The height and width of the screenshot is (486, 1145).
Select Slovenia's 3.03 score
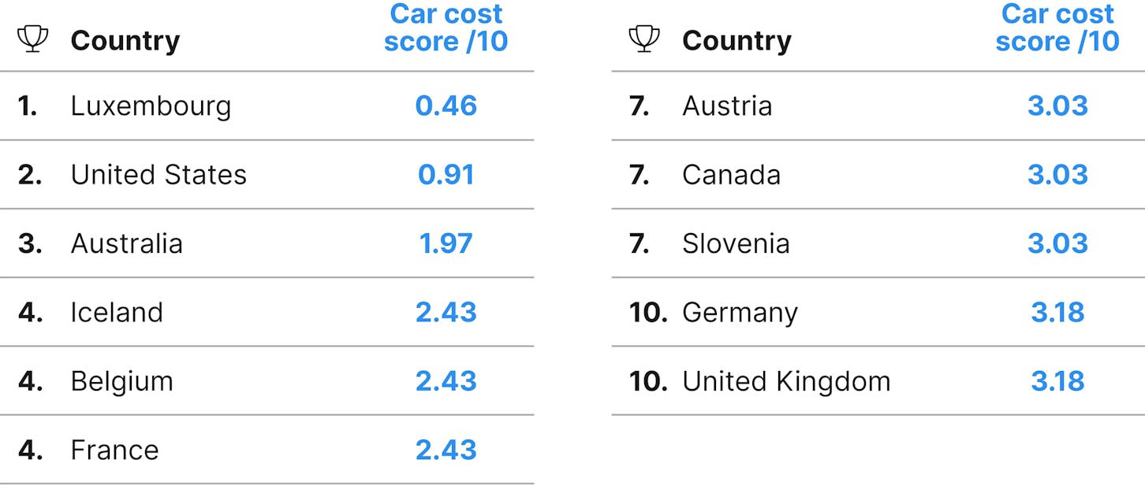click(1057, 243)
